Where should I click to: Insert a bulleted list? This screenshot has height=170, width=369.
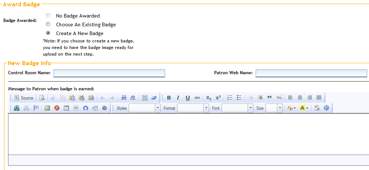click(239, 98)
